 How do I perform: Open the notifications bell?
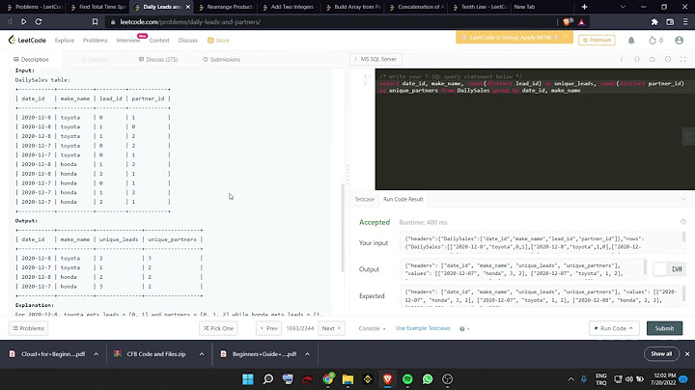point(631,41)
